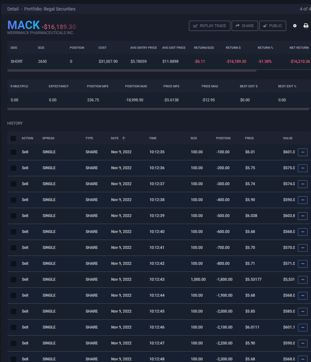Check the box for the 10:12:46 trade

[x=13, y=327]
